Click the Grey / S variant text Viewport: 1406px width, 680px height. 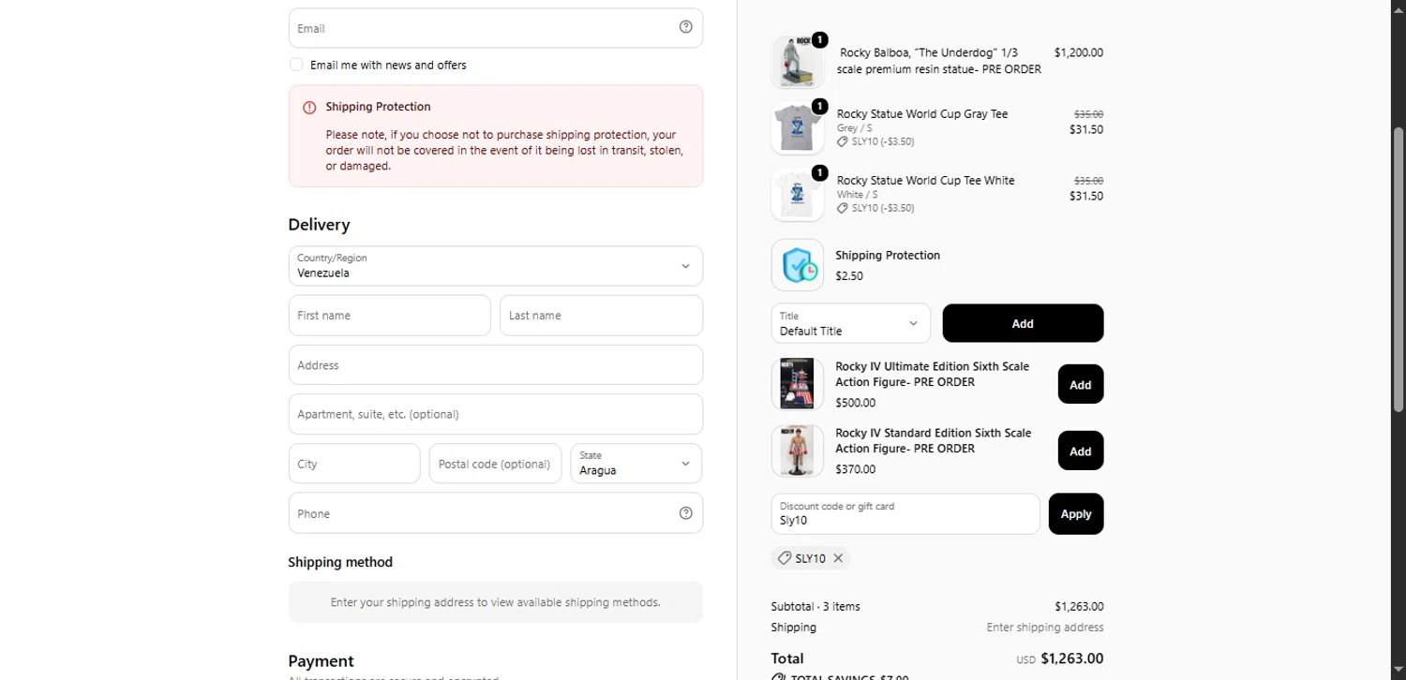tap(855, 128)
